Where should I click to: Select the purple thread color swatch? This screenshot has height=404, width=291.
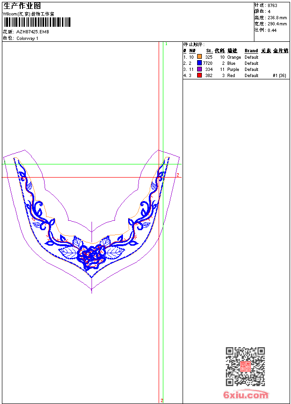click(x=199, y=69)
